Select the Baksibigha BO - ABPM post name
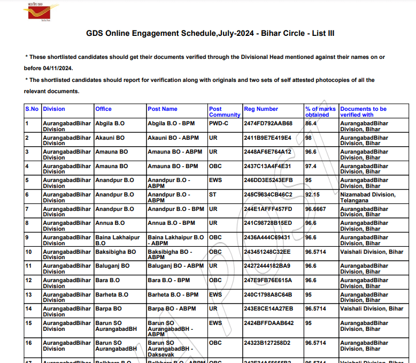The image size is (416, 363). (170, 254)
